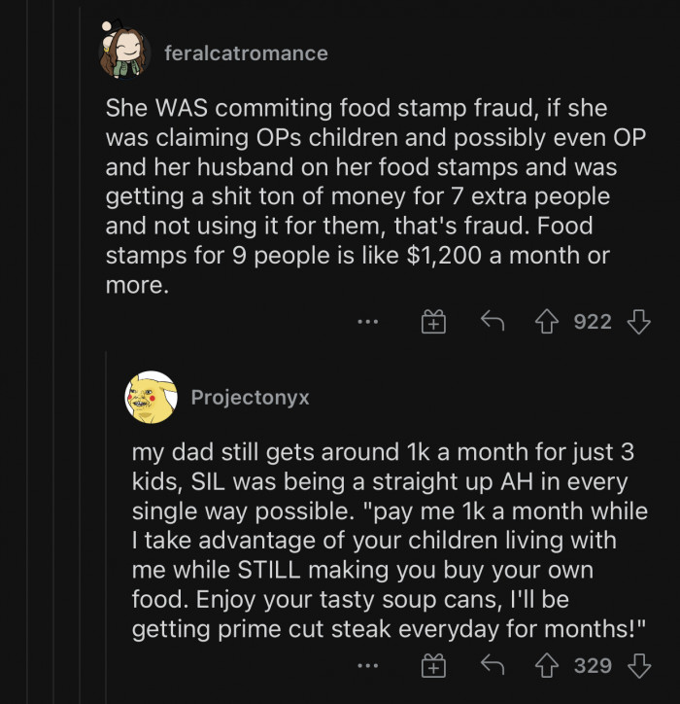The height and width of the screenshot is (704, 680).
Task: Open the three-dot menu on Projectonyx's reply
Action: (x=367, y=666)
